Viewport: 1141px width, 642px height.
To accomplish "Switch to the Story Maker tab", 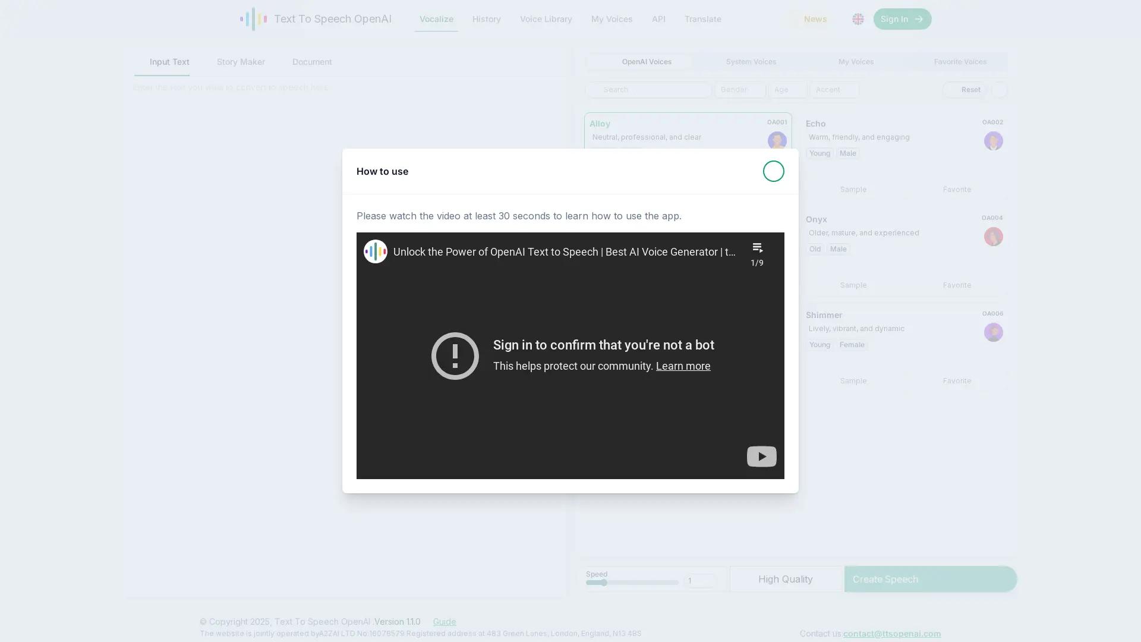I will [x=241, y=62].
